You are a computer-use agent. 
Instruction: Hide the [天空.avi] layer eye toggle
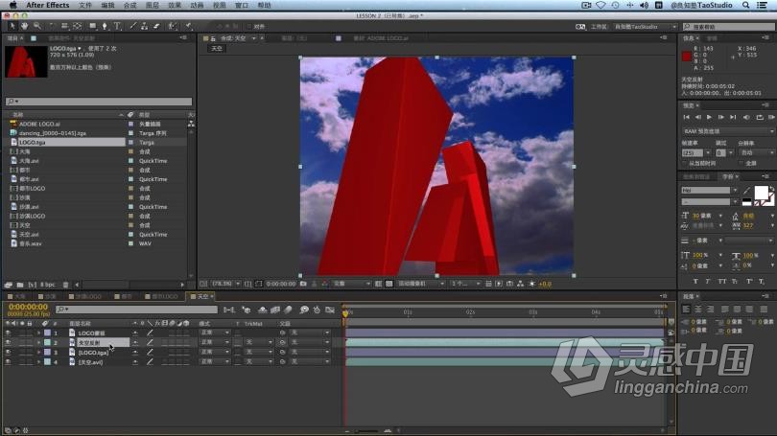click(8, 362)
